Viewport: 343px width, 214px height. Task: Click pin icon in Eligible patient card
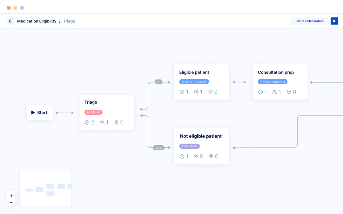210,92
